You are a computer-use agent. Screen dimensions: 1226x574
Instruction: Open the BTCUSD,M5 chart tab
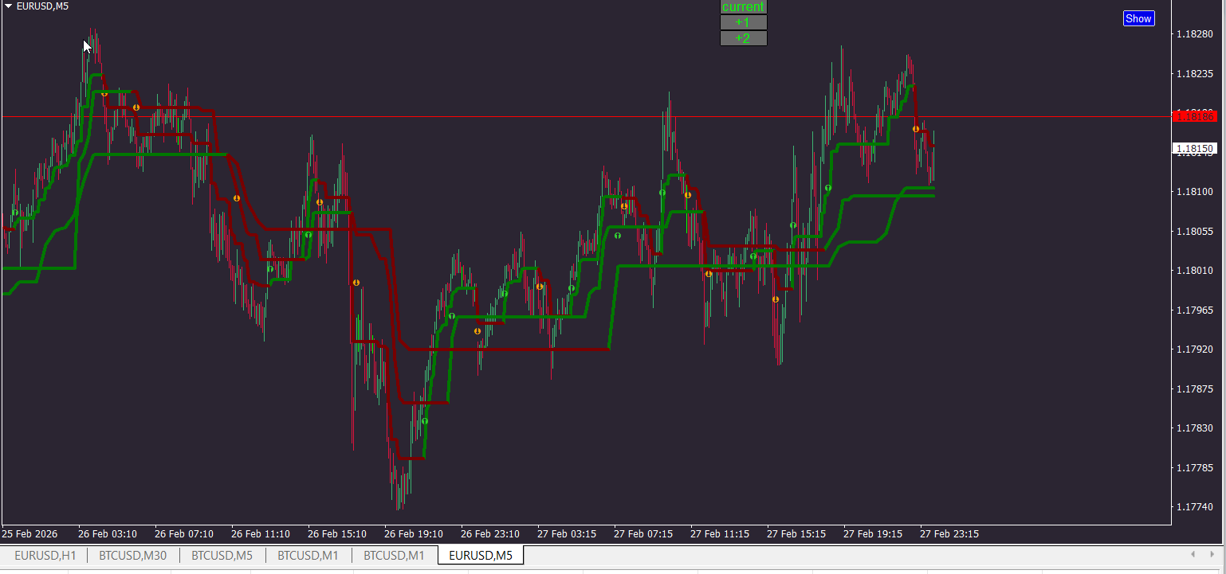point(222,556)
